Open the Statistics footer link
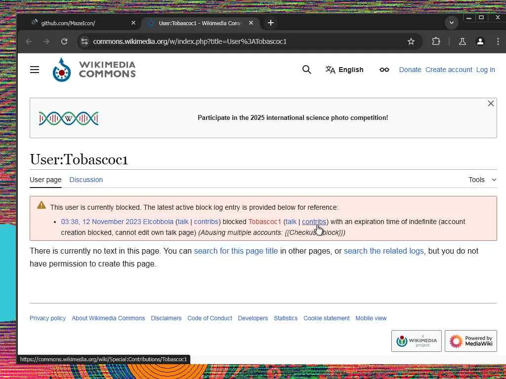The height and width of the screenshot is (379, 506). coord(286,318)
